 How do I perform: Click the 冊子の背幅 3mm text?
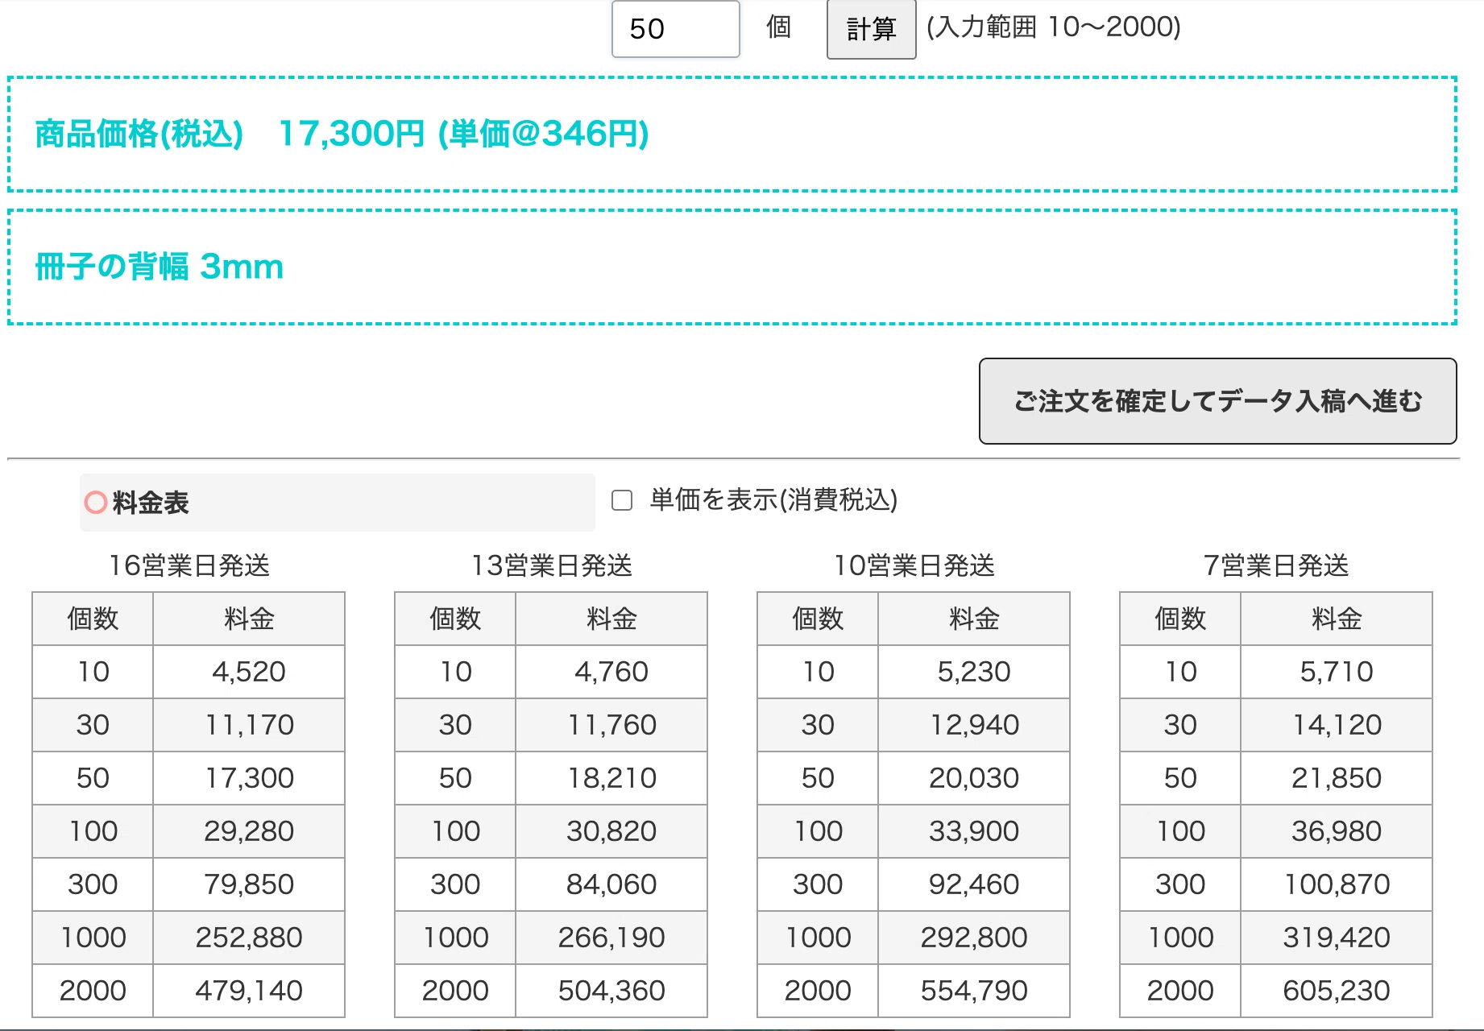click(160, 267)
